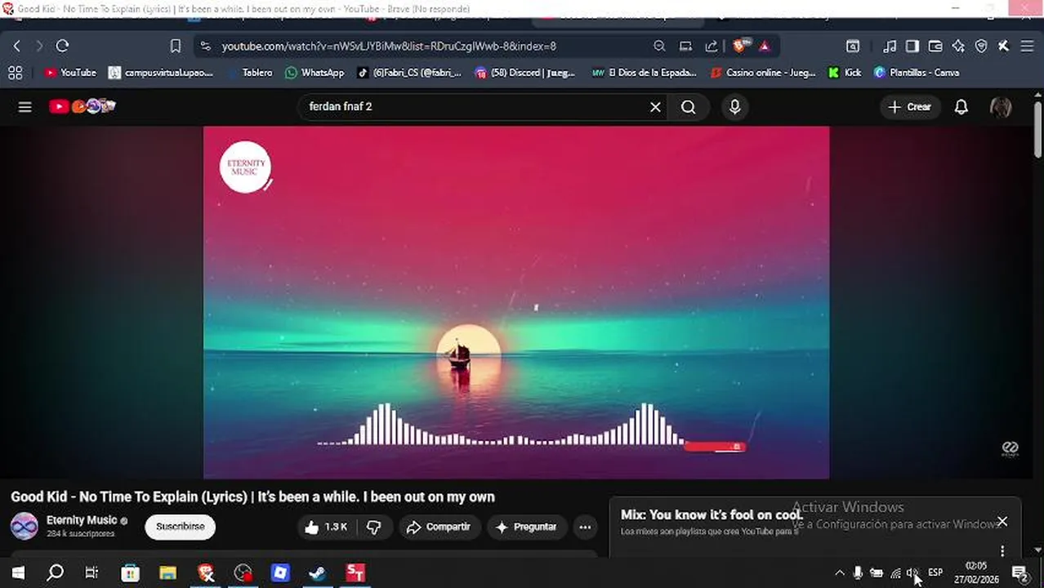
Task: Open the Casino online bookmark
Action: coord(763,73)
